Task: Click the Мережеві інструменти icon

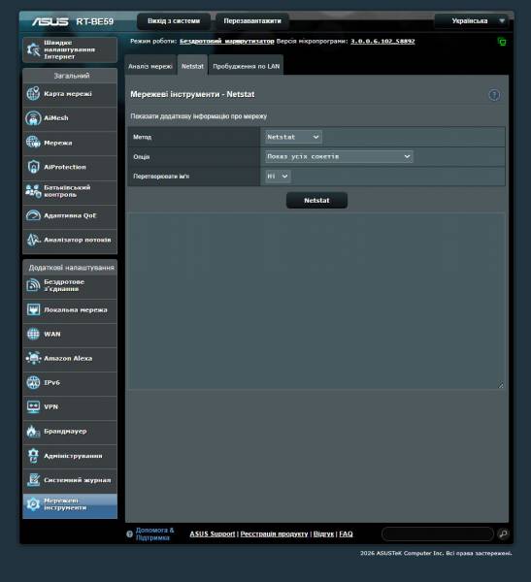Action: 33,504
